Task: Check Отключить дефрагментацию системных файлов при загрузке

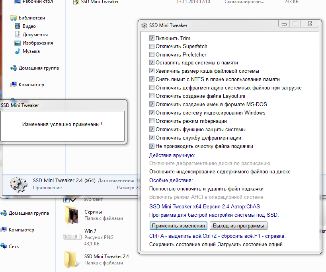Action: pyautogui.click(x=152, y=87)
